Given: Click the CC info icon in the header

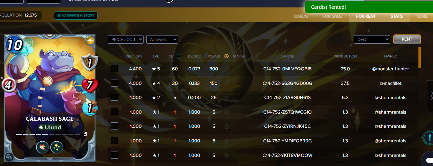Looking at the screenshot, I should click(179, 56).
